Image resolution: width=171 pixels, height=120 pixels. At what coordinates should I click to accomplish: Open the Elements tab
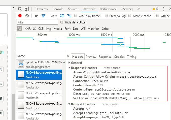[x=42, y=9]
